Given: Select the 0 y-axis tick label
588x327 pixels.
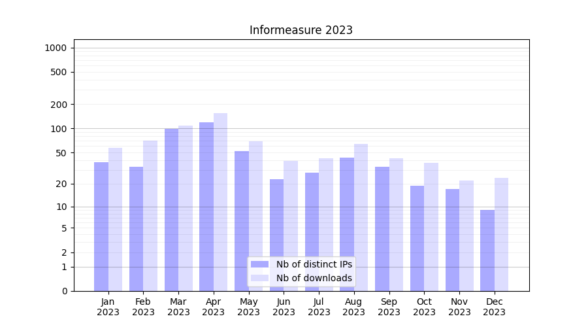Looking at the screenshot, I should pyautogui.click(x=64, y=291).
